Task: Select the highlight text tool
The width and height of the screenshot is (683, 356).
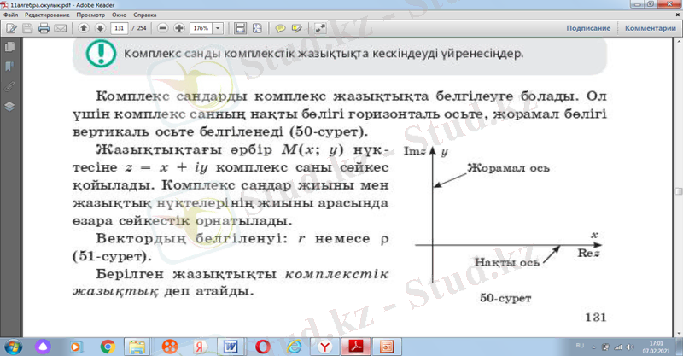Action: (295, 28)
